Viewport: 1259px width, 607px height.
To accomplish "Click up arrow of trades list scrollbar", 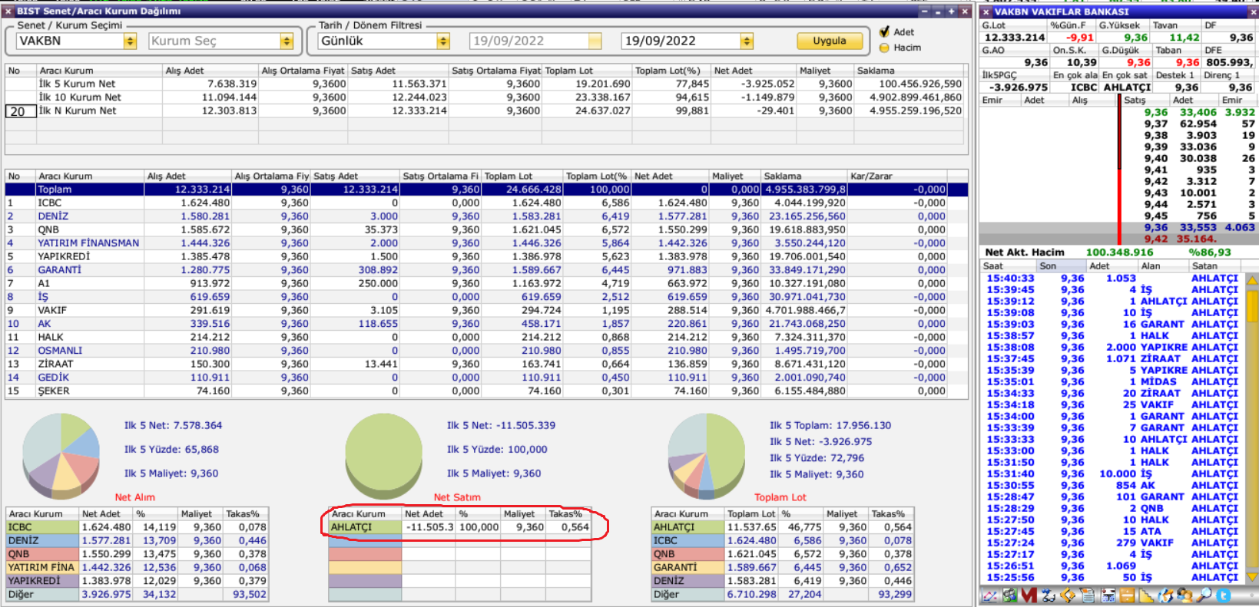I will (x=1252, y=281).
